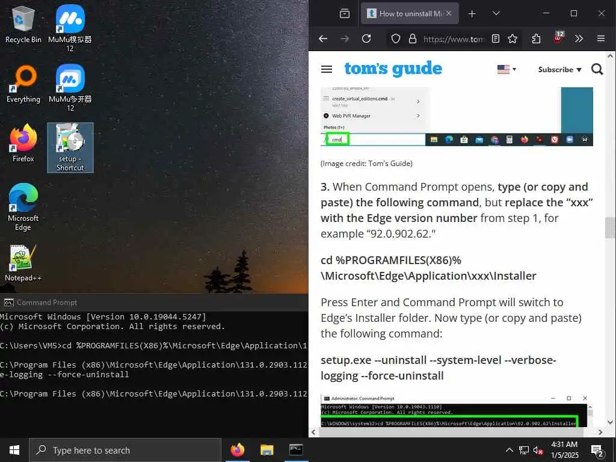Click the Command Prompt title bar

[154, 303]
